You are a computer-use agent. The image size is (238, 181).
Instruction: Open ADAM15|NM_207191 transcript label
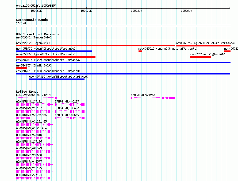click(29, 101)
